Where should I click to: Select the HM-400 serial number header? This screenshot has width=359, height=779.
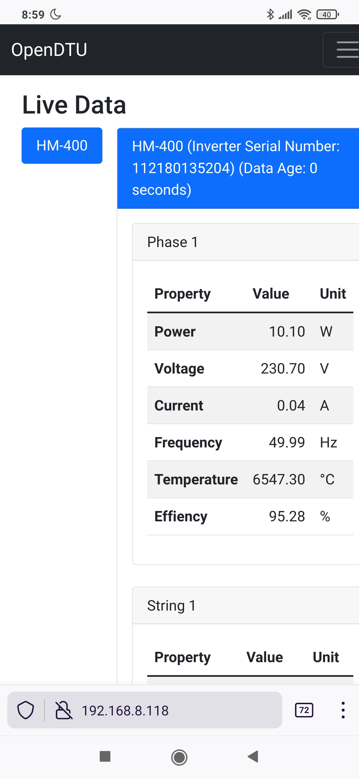238,168
